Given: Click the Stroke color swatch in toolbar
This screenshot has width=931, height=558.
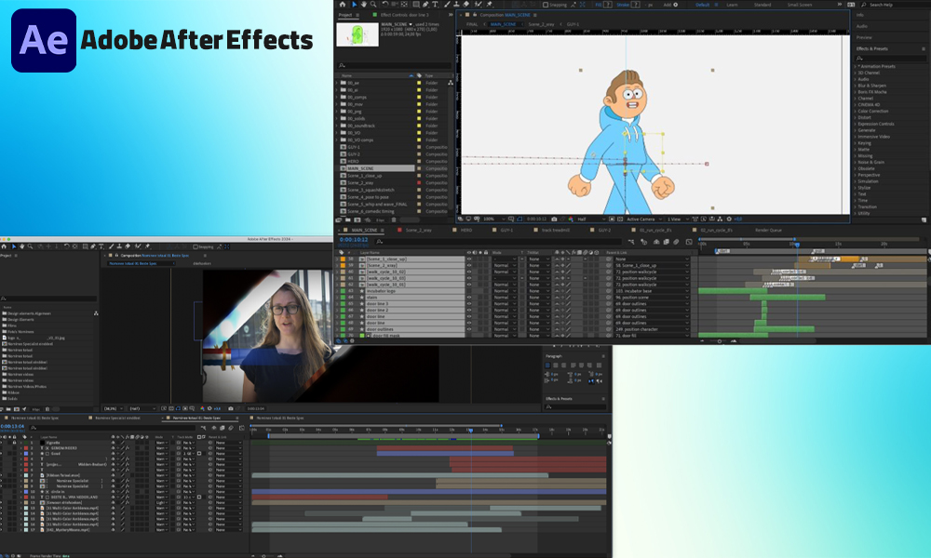Looking at the screenshot, I should tap(635, 4).
